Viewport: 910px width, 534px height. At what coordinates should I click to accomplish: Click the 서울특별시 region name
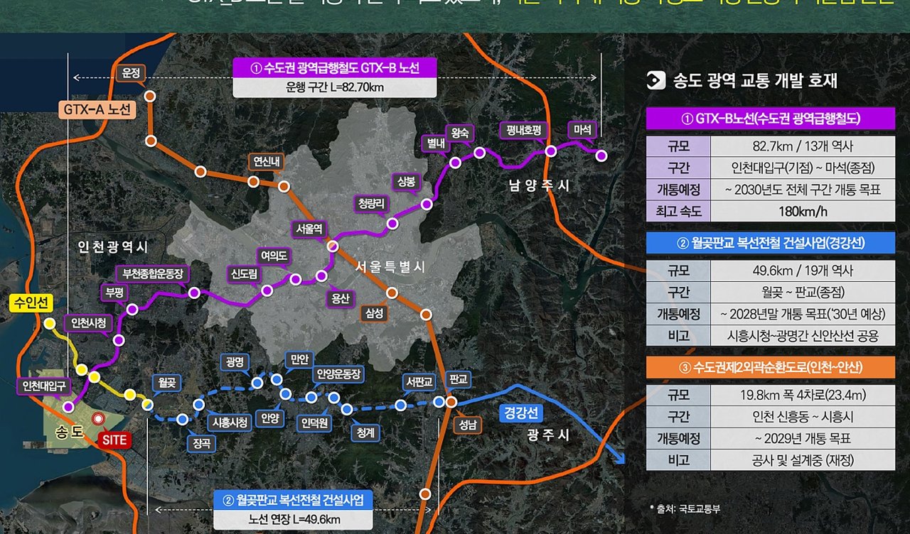(390, 267)
